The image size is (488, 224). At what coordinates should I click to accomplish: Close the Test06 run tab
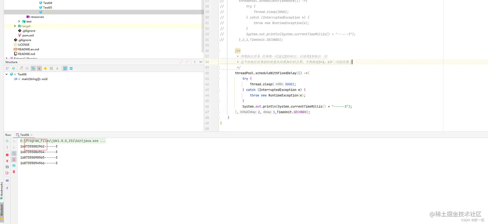32,135
